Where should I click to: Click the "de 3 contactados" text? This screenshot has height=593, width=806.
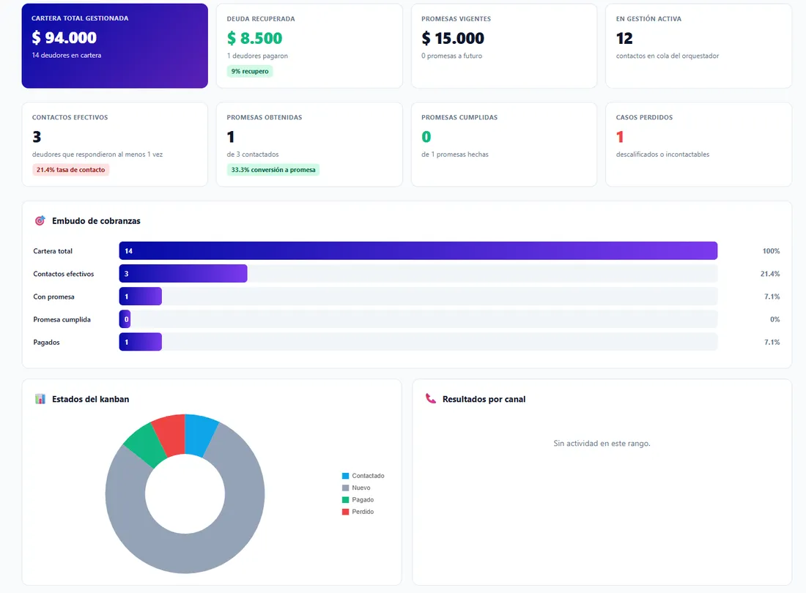coord(253,154)
